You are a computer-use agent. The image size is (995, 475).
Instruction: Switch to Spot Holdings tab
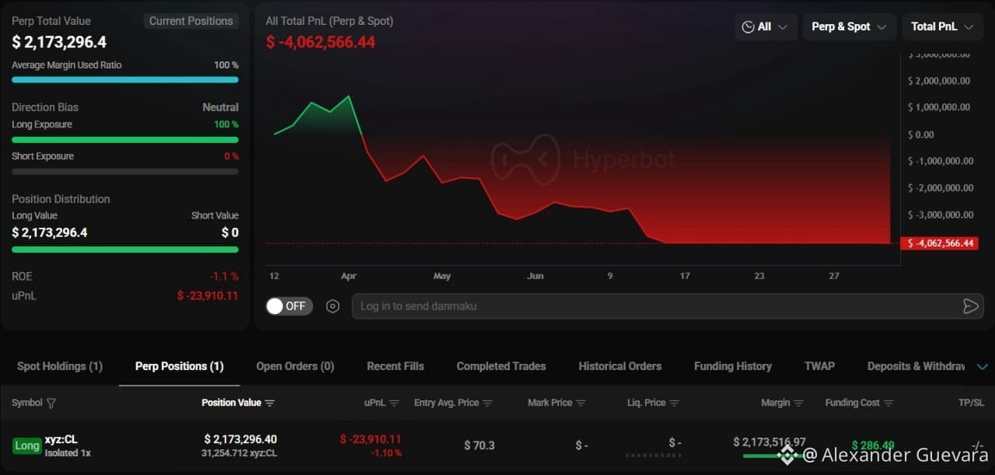(60, 366)
